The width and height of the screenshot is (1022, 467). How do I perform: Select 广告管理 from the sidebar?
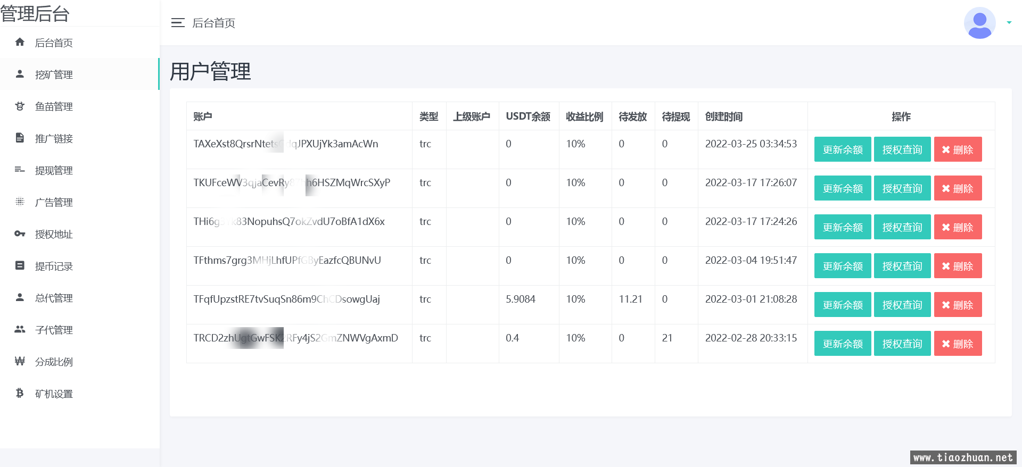pyautogui.click(x=54, y=202)
